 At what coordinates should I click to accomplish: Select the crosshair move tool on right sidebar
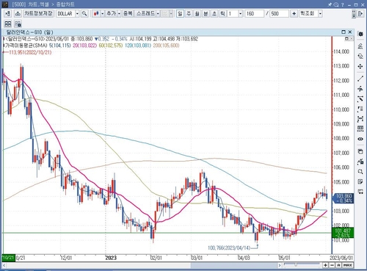360,66
